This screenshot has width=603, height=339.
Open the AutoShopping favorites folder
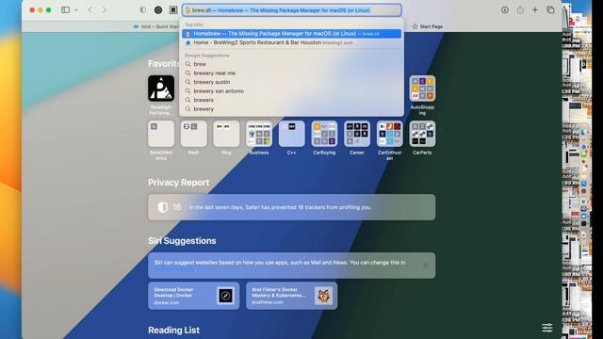[422, 89]
